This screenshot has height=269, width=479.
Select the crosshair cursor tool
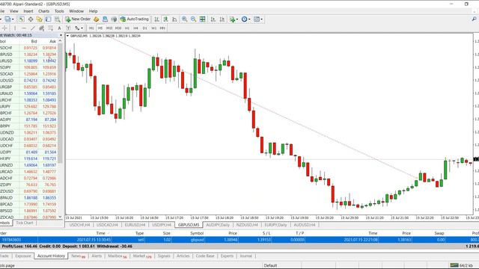(x=5, y=28)
